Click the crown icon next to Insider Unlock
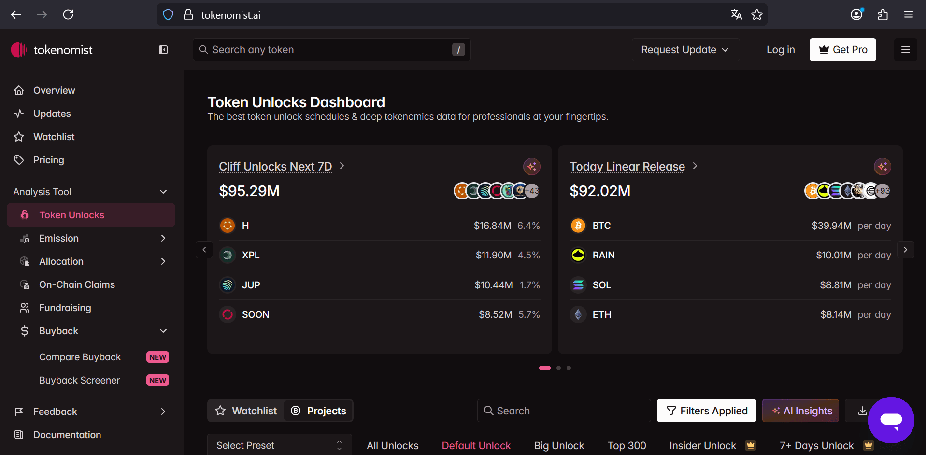 pos(751,445)
